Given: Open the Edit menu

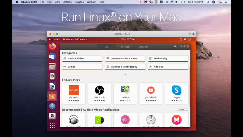Looking at the screenshot, I should pos(49,2).
